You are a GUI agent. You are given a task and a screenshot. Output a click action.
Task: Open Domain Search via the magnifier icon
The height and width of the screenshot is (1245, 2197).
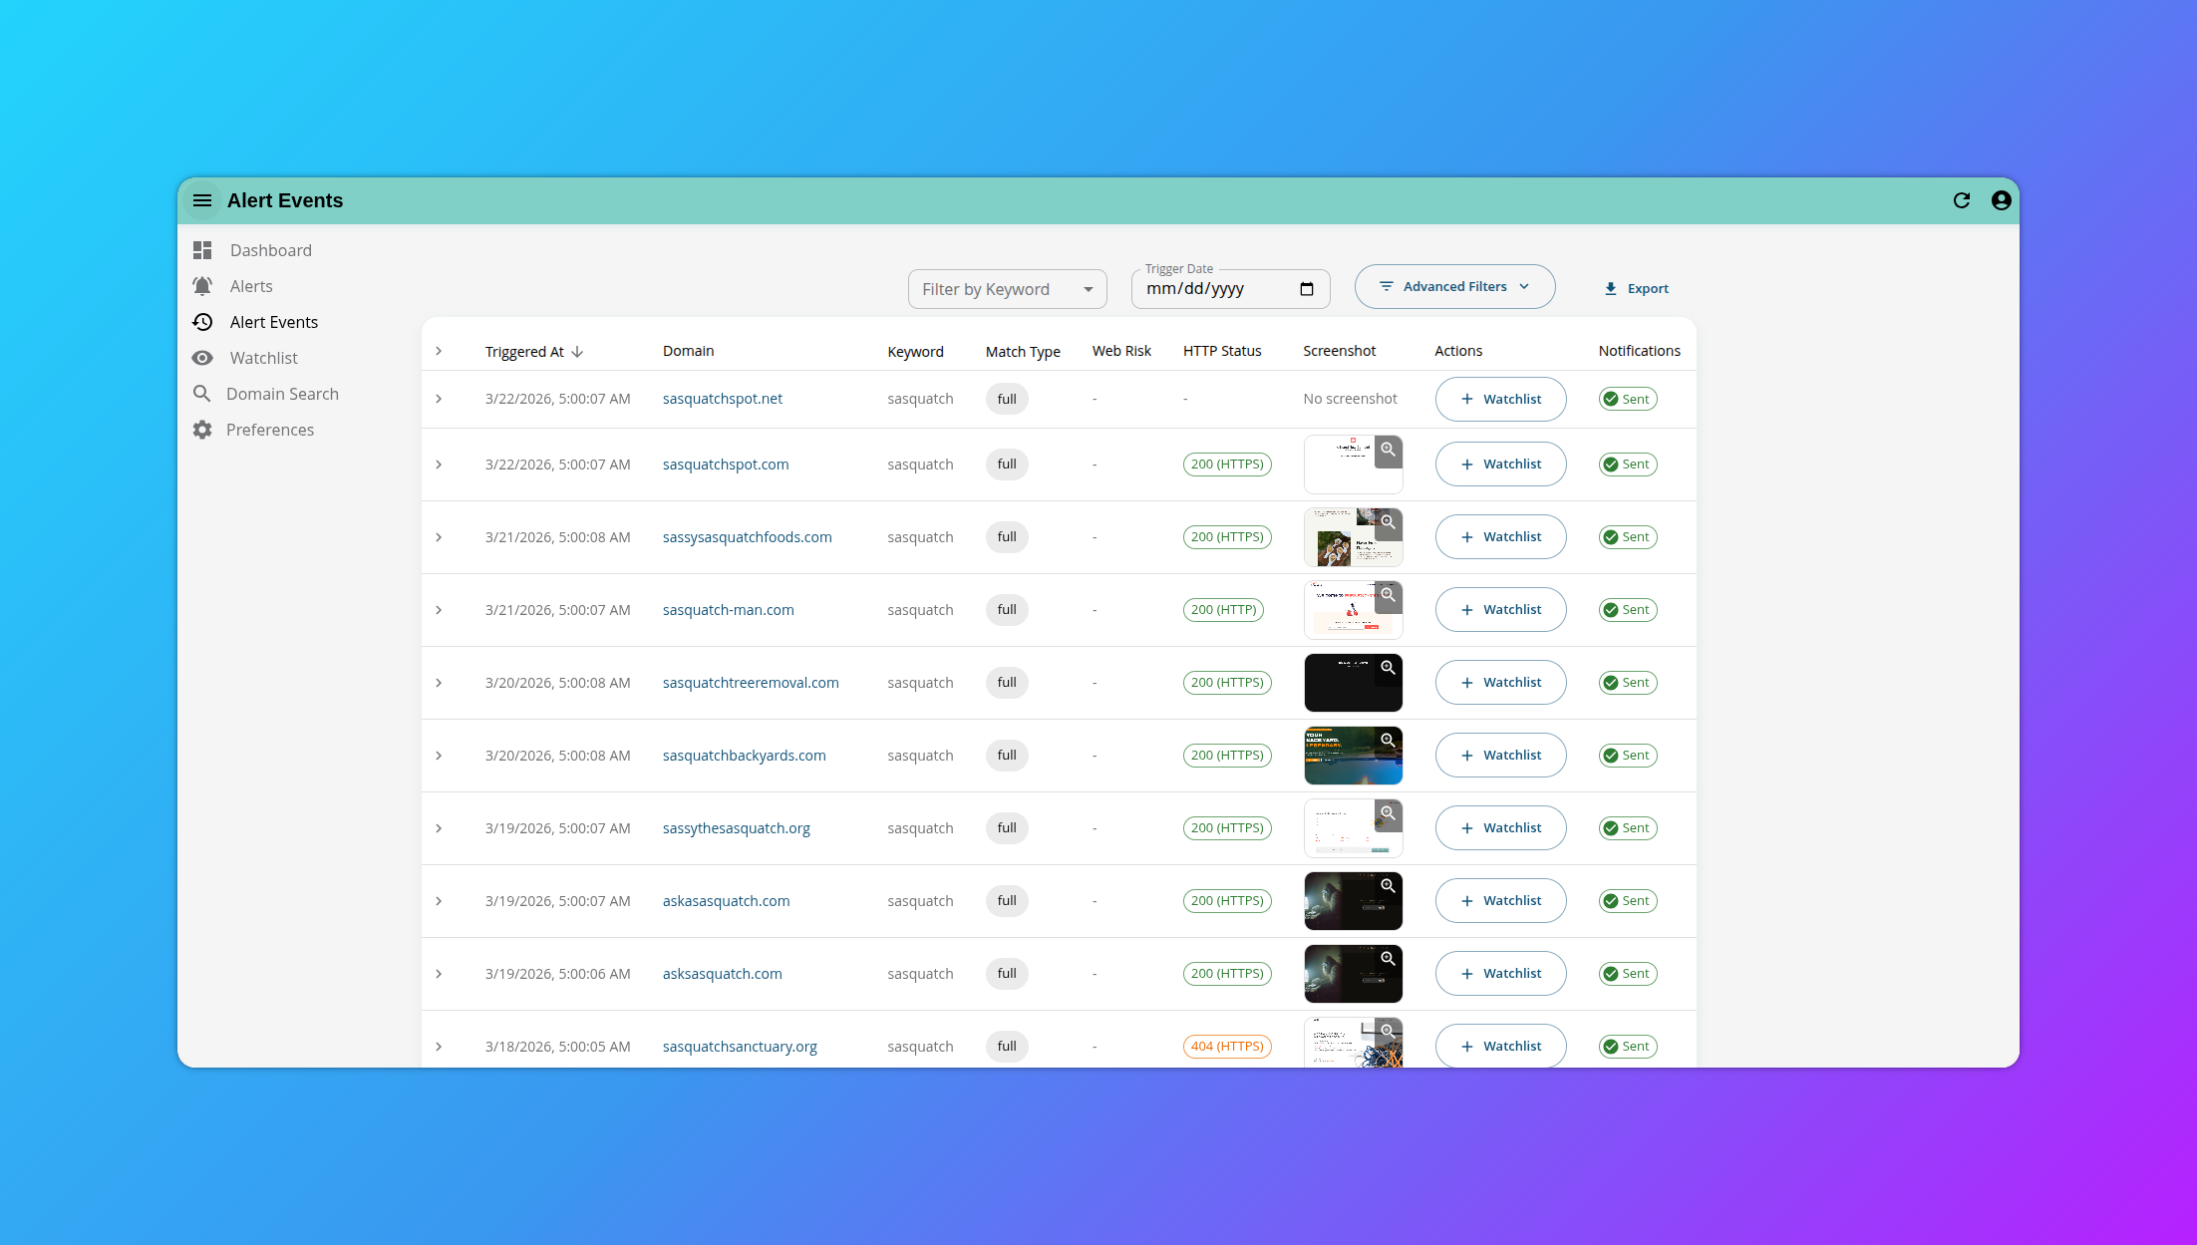(x=202, y=394)
